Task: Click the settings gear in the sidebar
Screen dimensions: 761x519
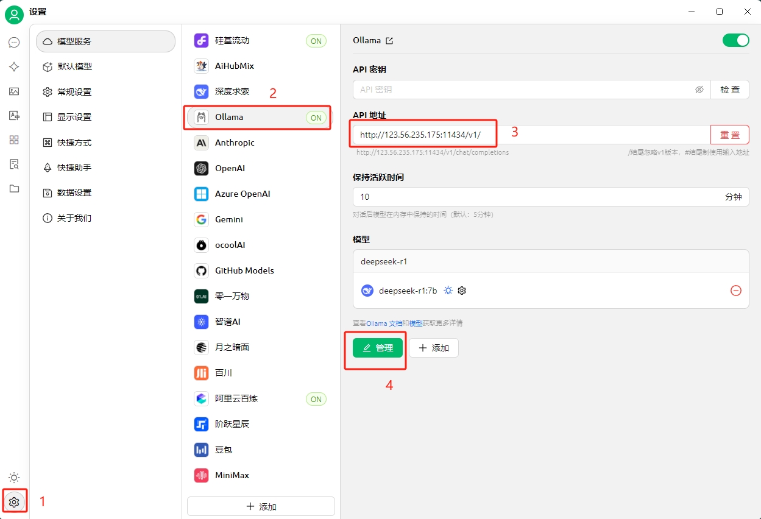Action: point(14,502)
